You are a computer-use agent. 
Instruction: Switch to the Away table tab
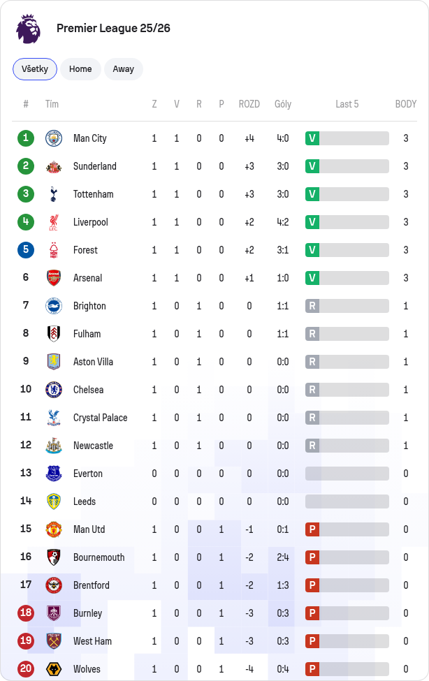[124, 69]
